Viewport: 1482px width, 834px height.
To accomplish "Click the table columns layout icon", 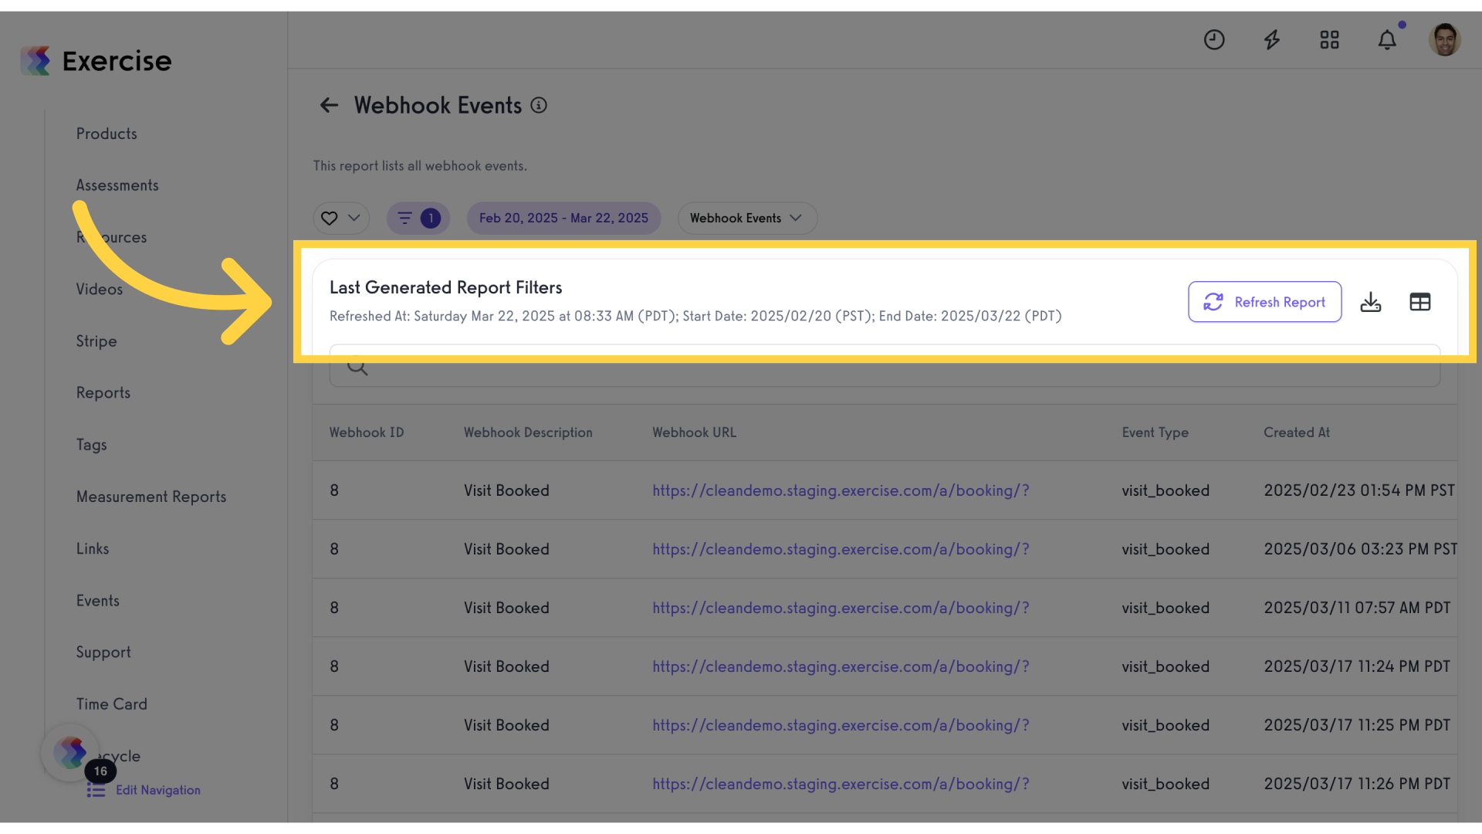I will click(1419, 302).
